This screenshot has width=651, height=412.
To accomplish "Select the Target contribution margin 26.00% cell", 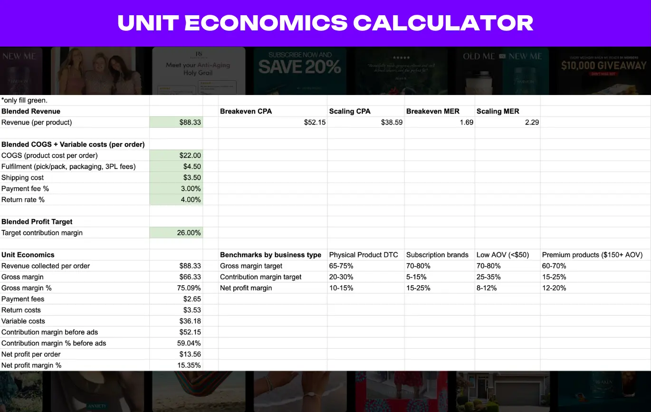I will tap(176, 233).
